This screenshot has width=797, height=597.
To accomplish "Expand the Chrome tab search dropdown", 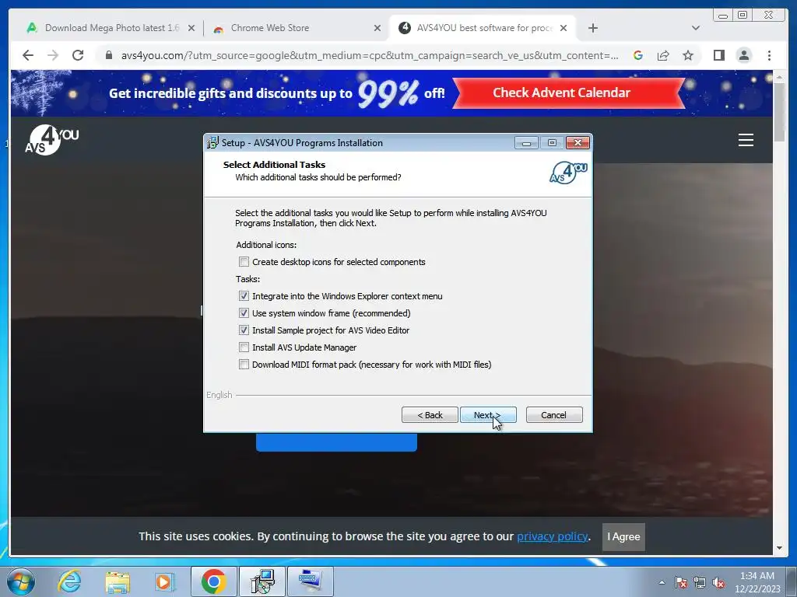I will pos(695,29).
